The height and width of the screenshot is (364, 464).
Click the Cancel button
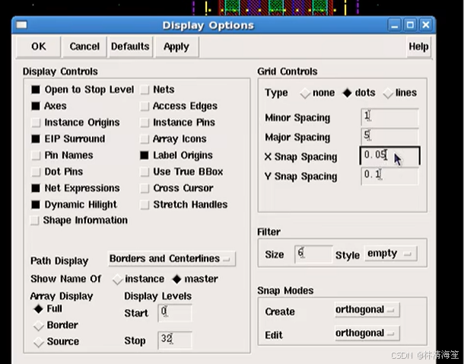(x=84, y=46)
